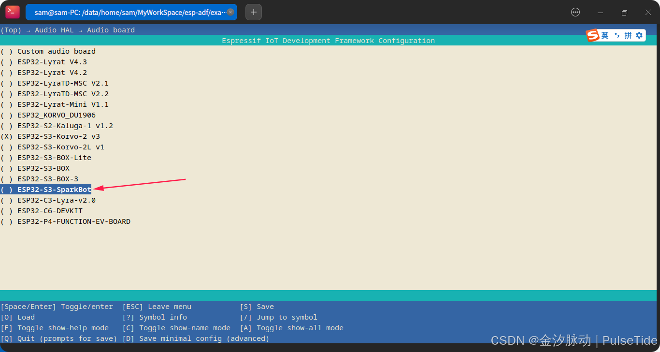Click the [ESC] Leave menu hint

pos(157,307)
